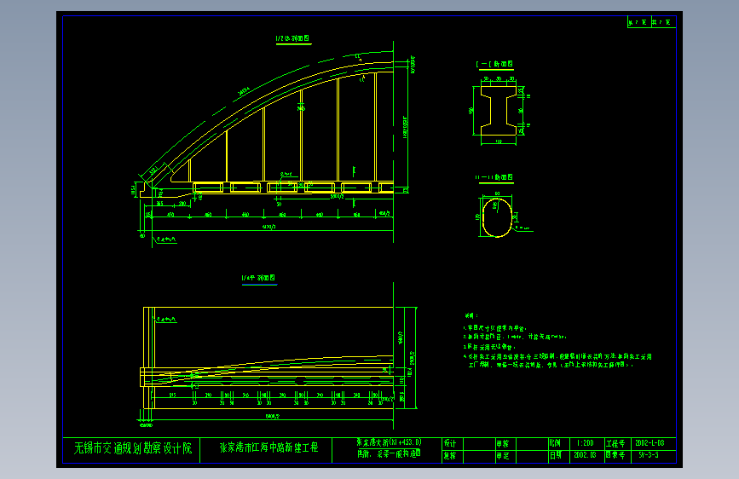Click the 'II—II 断面图' section title
The width and height of the screenshot is (739, 479).
pyautogui.click(x=494, y=177)
